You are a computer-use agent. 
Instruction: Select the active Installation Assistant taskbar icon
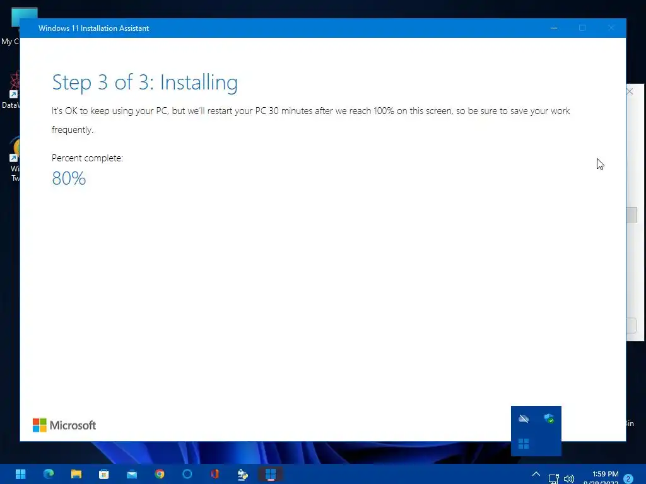coord(270,474)
